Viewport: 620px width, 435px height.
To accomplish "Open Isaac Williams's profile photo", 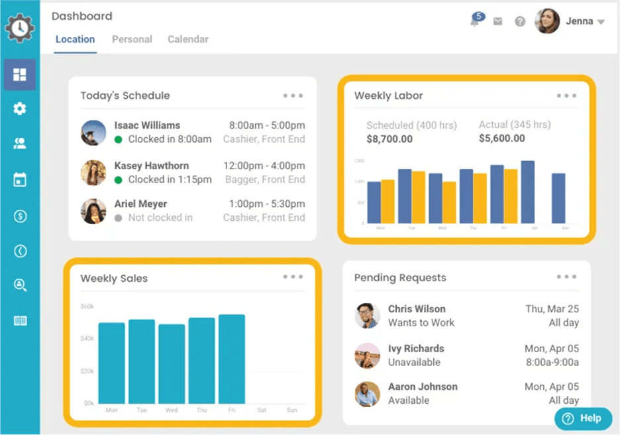I will (93, 133).
